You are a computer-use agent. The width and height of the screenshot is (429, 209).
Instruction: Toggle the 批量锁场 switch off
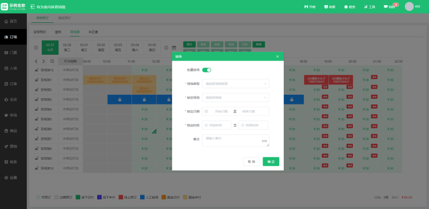[x=206, y=70]
